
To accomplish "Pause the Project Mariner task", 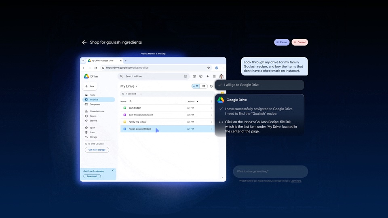I will 282,42.
